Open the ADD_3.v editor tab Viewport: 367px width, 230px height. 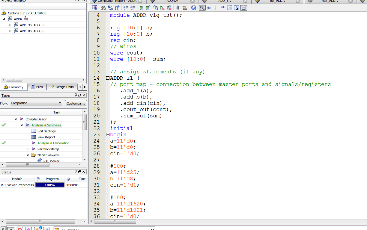click(x=225, y=1)
